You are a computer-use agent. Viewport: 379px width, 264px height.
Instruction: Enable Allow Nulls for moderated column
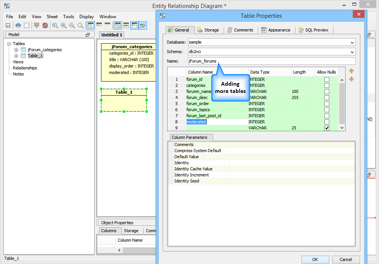327,122
